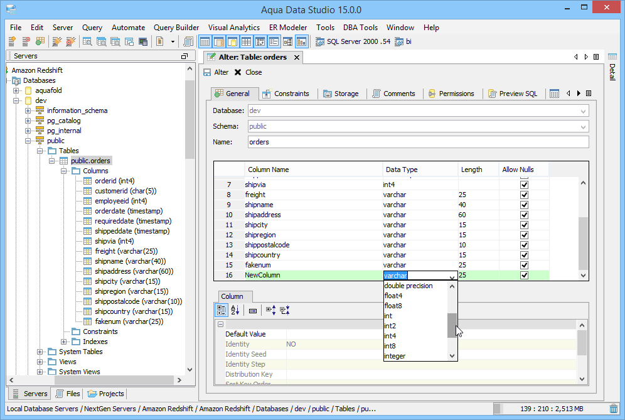Uncheck Allow Nulls for the freight column
Screen dimensions: 625x420
coord(524,195)
